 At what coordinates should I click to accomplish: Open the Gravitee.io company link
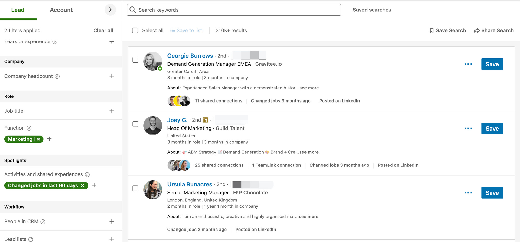click(x=269, y=64)
